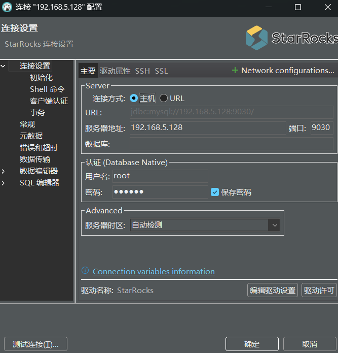Open the SSH tab

(142, 71)
